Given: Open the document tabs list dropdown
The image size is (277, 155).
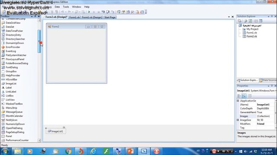Looking at the screenshot, I should coord(229,17).
